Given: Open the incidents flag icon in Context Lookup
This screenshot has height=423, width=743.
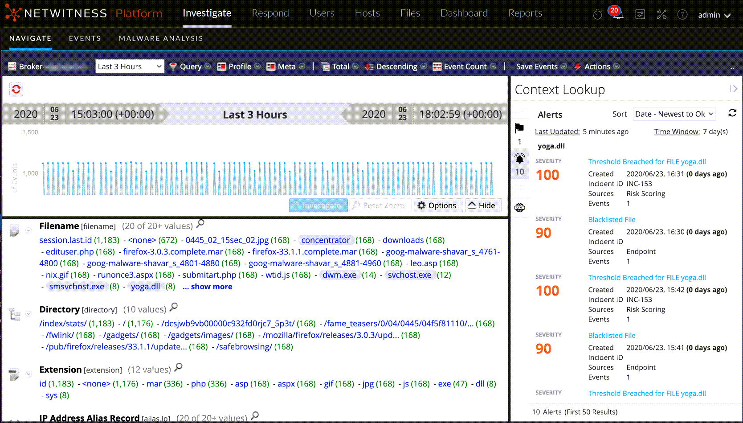Looking at the screenshot, I should [519, 128].
